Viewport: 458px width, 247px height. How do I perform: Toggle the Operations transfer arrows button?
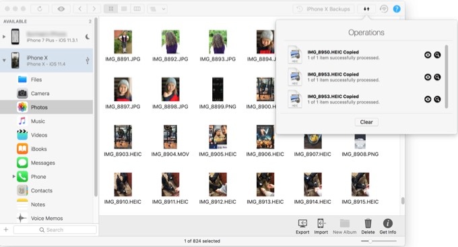point(366,9)
